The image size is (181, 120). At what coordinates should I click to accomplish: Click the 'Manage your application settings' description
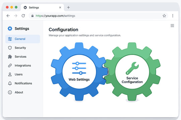(x=84, y=35)
